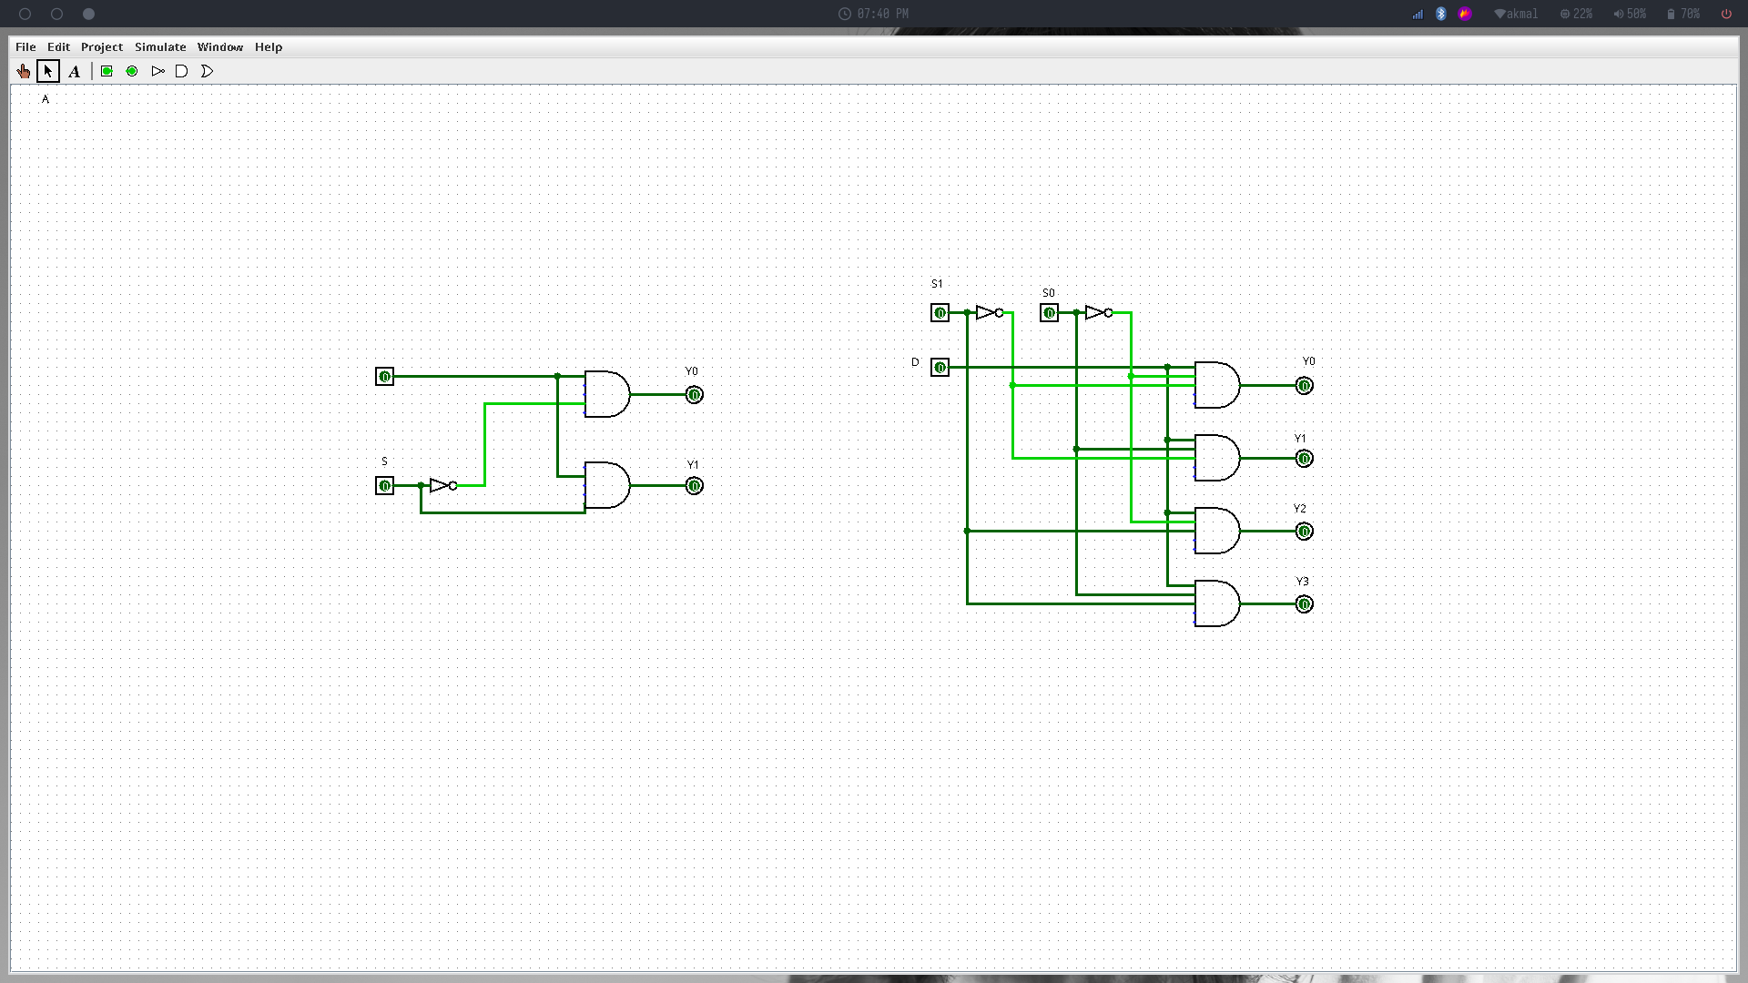Select the AND gate feeding Y1 in four-output circuit
Screen dimensions: 1748x983
(1217, 458)
